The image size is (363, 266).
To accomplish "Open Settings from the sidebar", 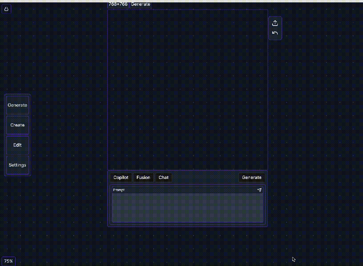I will click(x=17, y=165).
